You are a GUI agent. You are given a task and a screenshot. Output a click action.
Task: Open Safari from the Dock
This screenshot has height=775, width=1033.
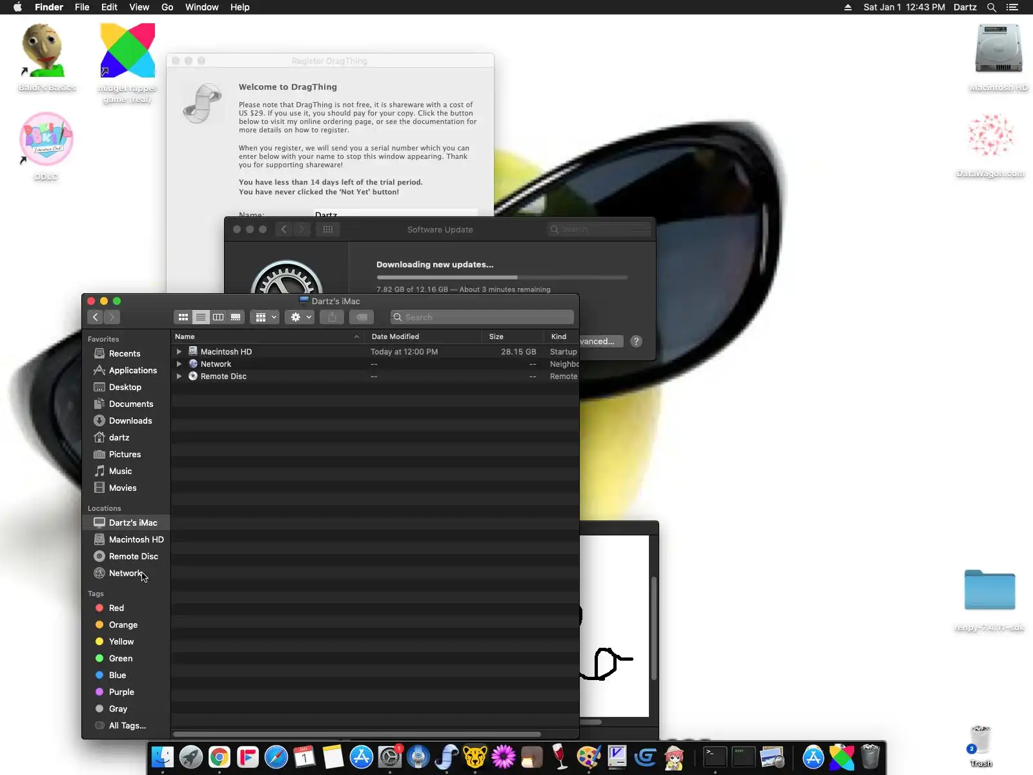click(x=276, y=757)
